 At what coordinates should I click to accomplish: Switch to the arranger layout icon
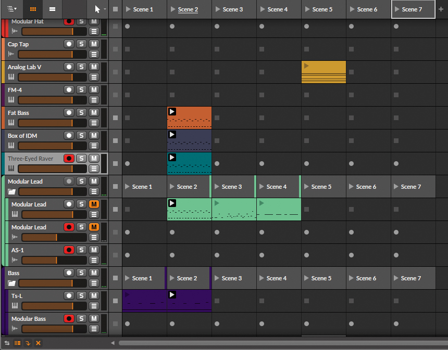coord(52,9)
